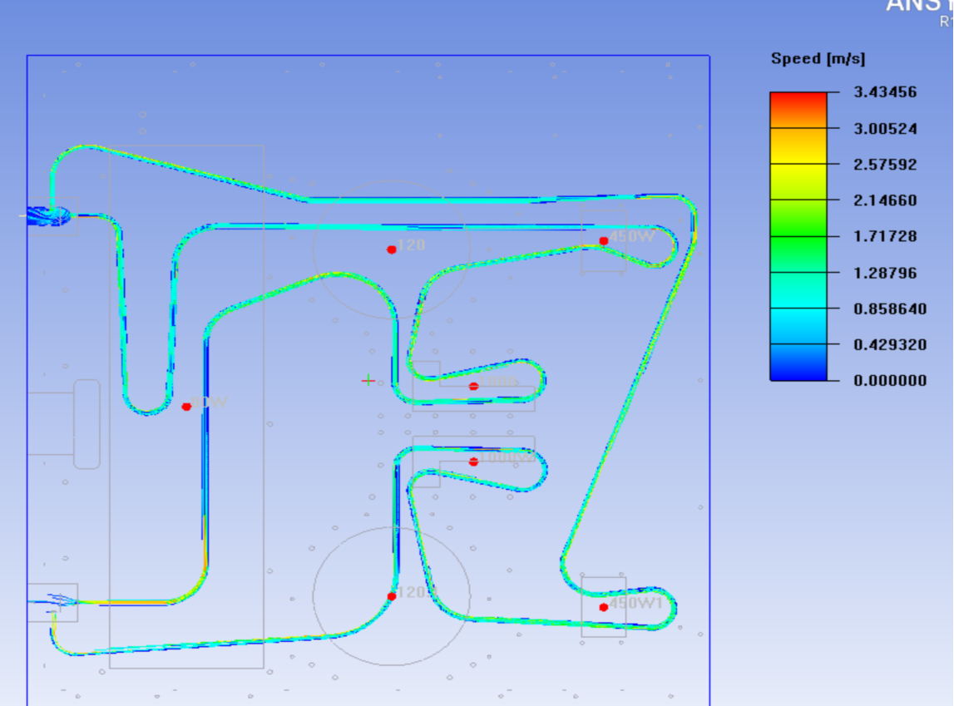Click the red point in the upper serpentine loop

click(x=473, y=387)
